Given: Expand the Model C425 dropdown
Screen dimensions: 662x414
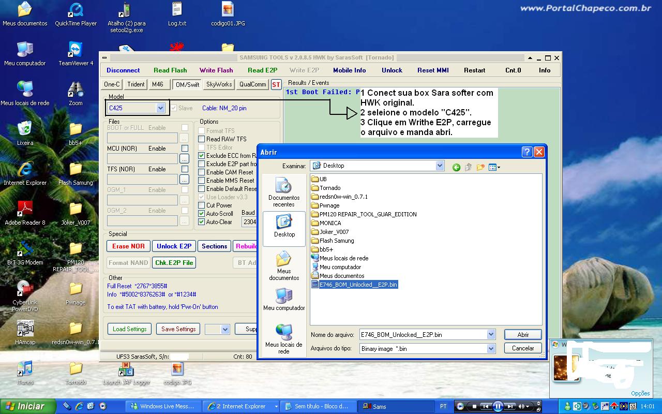Looking at the screenshot, I should 160,108.
